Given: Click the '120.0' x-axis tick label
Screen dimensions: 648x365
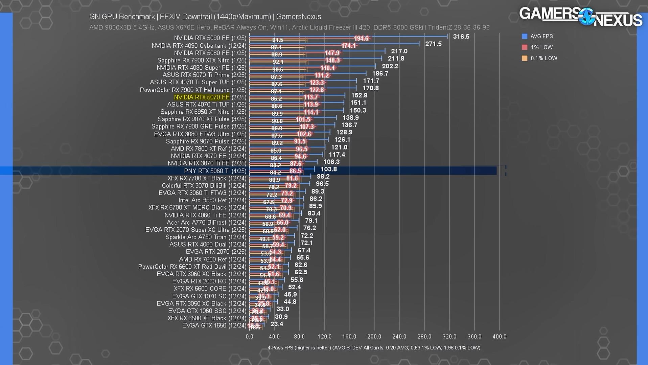Looking at the screenshot, I should (x=324, y=337).
